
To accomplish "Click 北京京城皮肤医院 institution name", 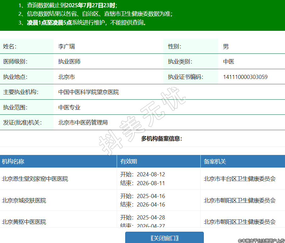I will point(24,200).
